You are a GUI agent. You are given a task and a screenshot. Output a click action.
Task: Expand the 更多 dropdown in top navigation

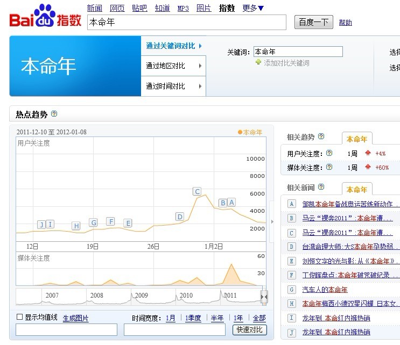pos(253,8)
